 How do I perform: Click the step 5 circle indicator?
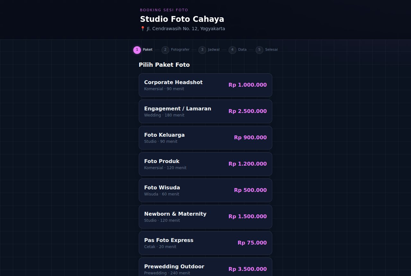coord(259,50)
